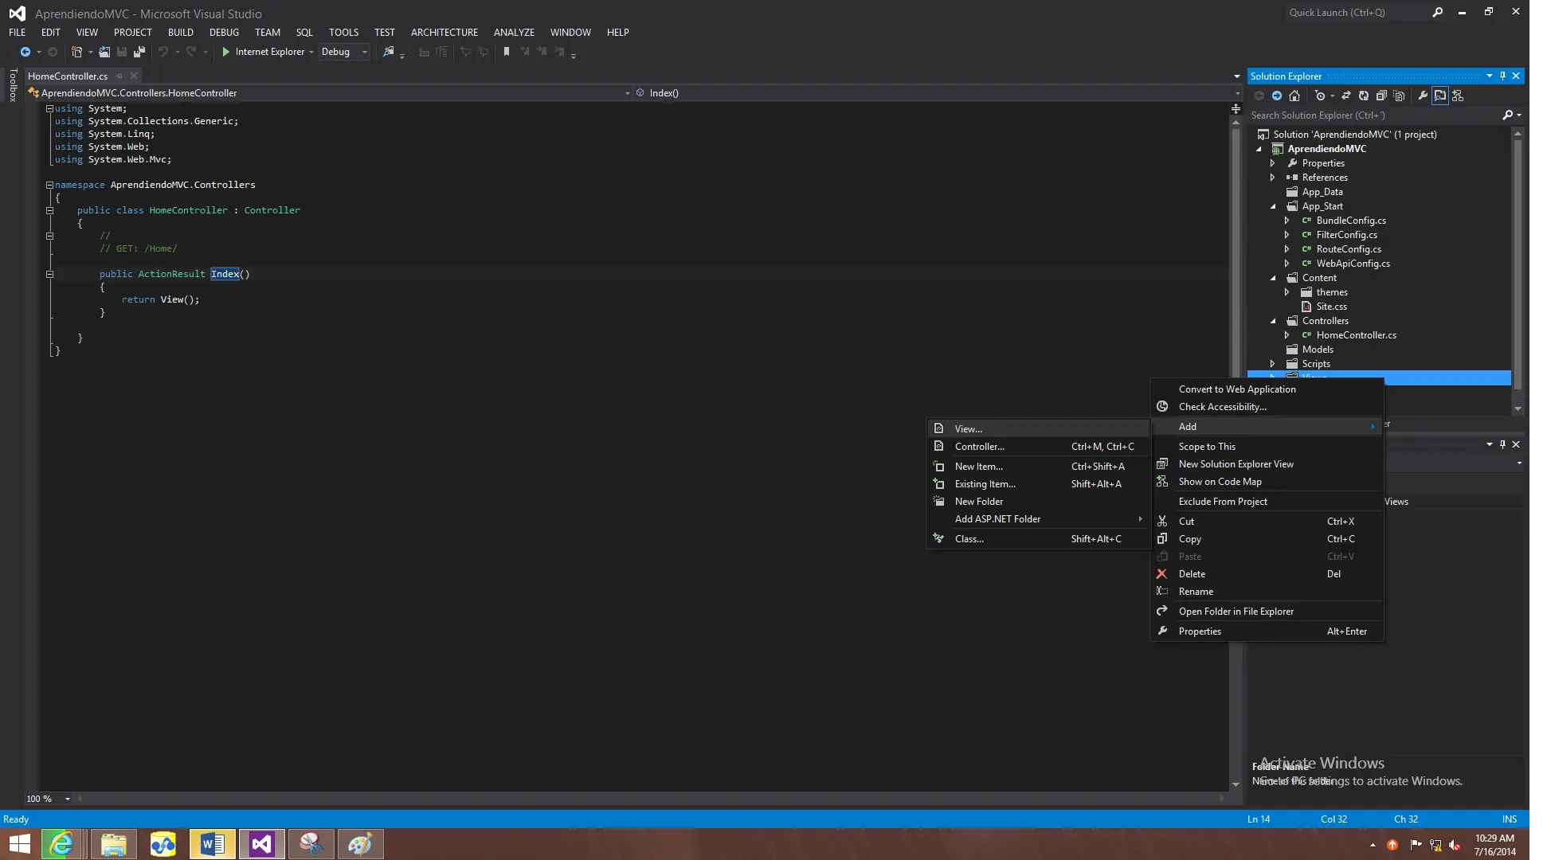
Task: Expand the References node
Action: pyautogui.click(x=1272, y=178)
